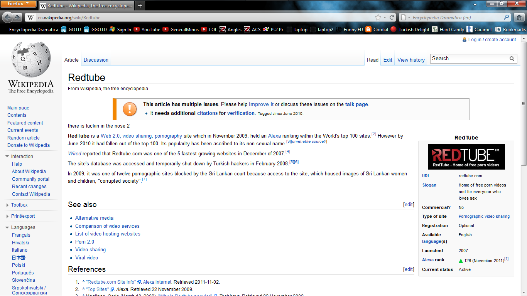Click the browser Back arrow button
This screenshot has height=296, width=527.
[8, 17]
